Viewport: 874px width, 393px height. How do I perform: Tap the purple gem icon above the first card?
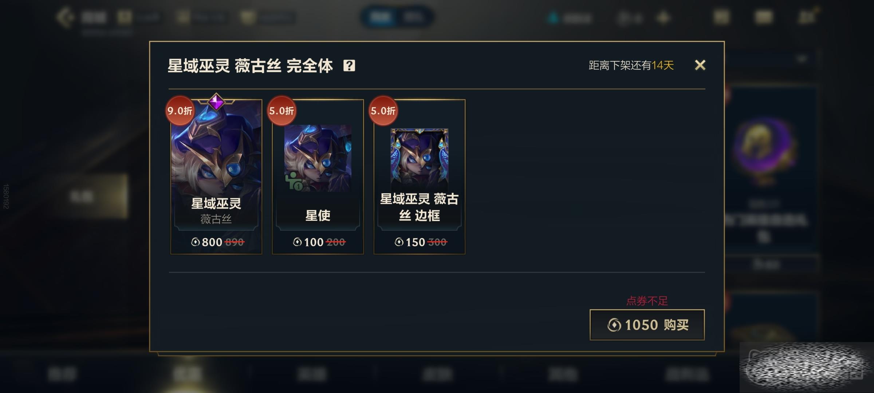[x=216, y=102]
